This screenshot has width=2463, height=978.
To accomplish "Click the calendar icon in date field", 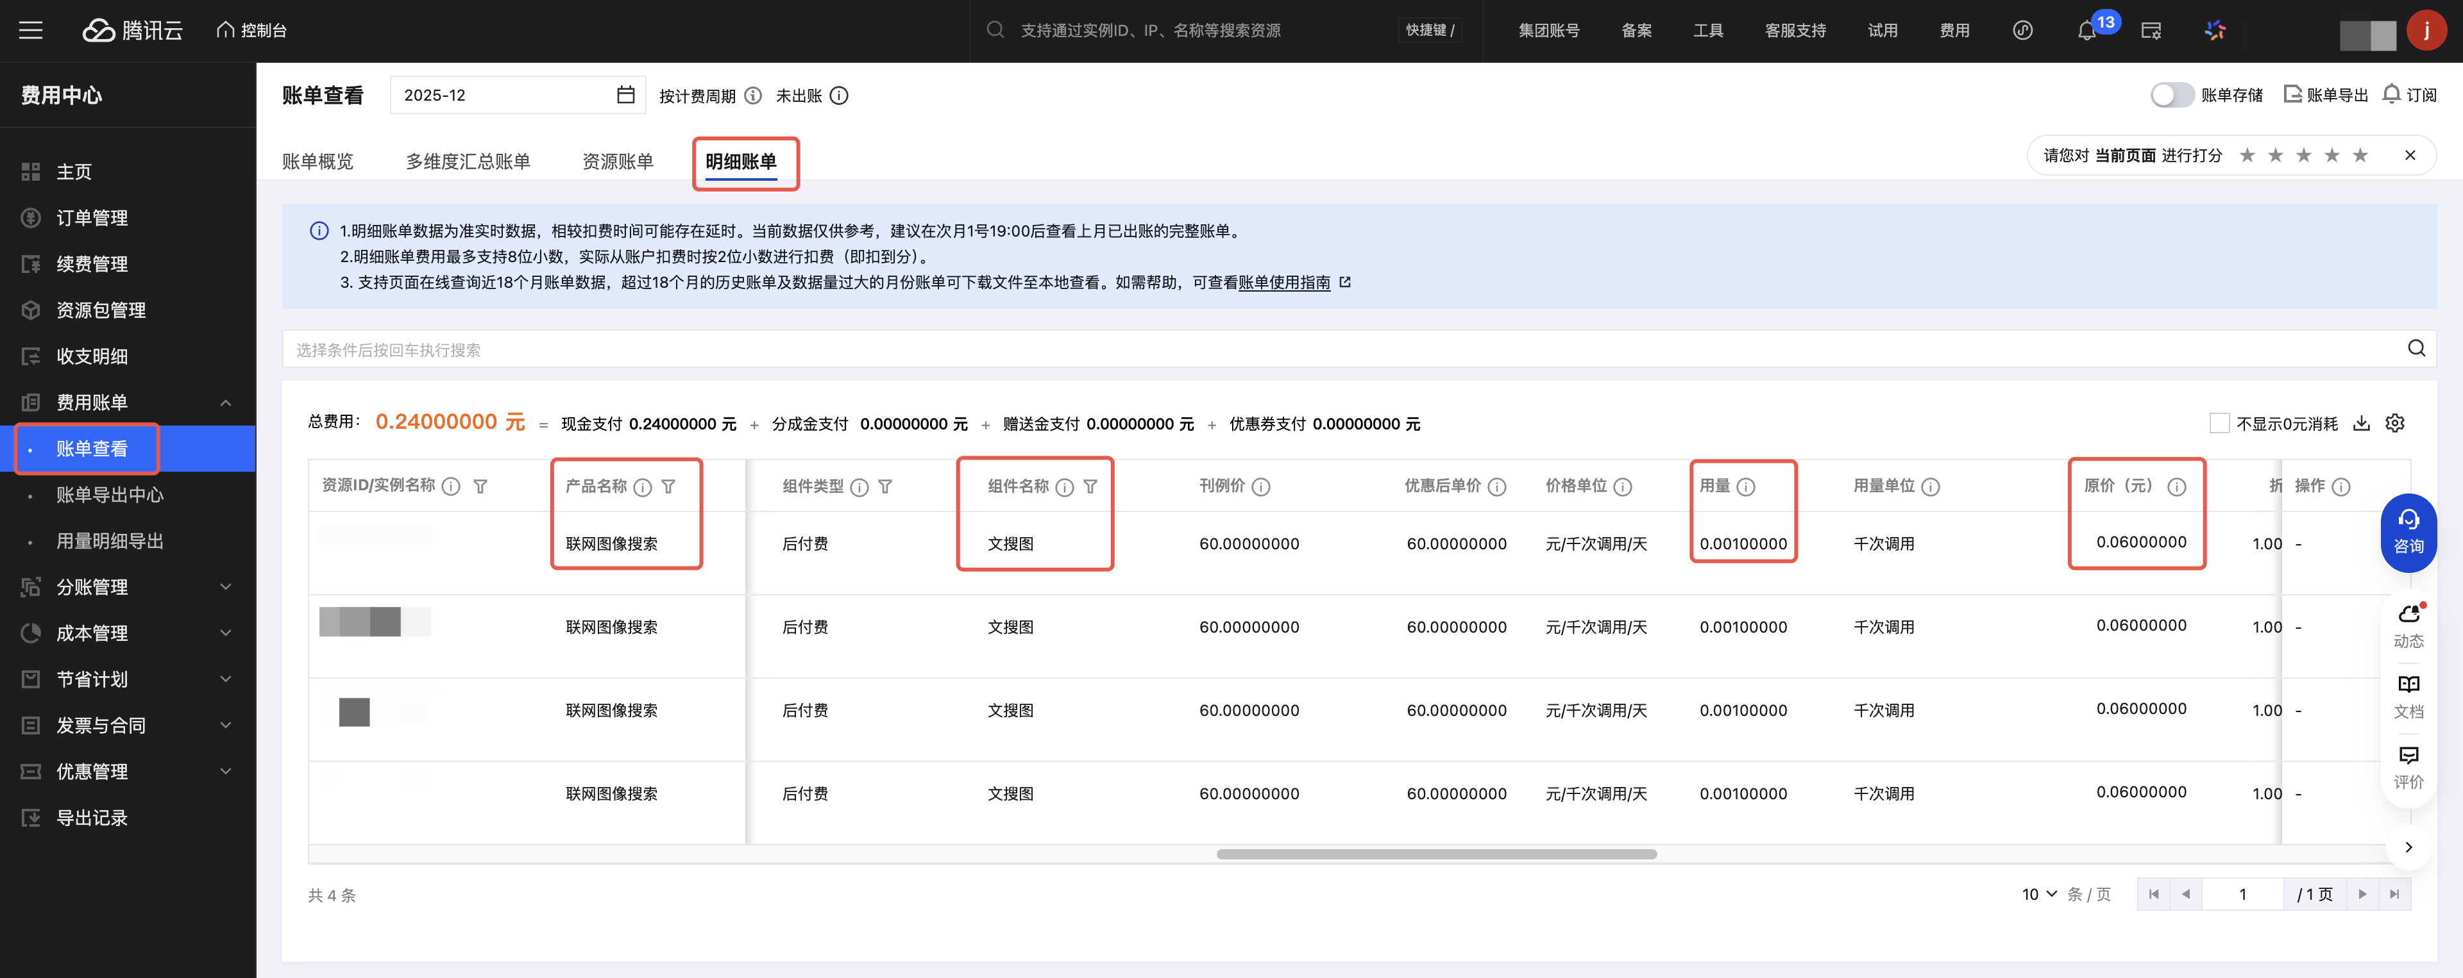I will click(625, 95).
